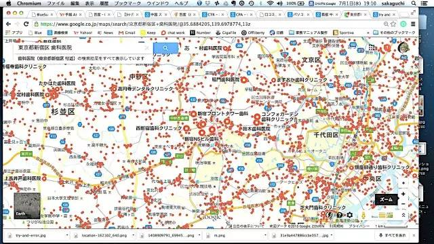Image resolution: width=434 pixels, height=244 pixels.
Task: Open Wi-Fi status in the menu bar
Action: click(x=271, y=3)
